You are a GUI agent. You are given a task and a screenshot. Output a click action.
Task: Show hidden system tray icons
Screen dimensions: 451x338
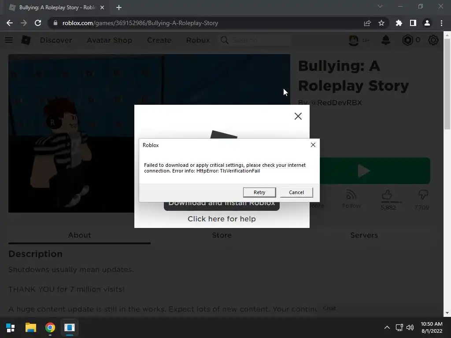(x=387, y=327)
